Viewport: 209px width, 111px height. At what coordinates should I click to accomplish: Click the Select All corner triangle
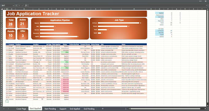2,9
